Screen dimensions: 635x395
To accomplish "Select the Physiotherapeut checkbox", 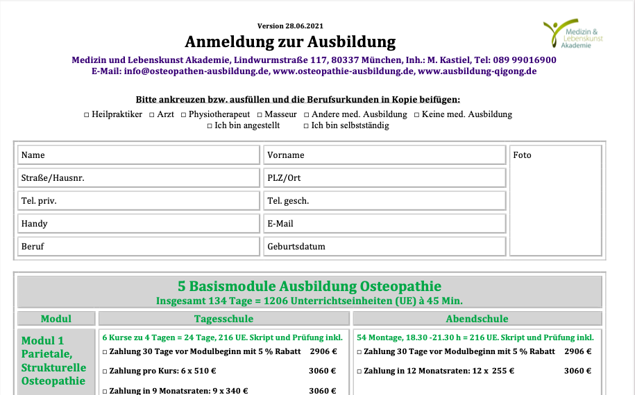I will point(183,115).
